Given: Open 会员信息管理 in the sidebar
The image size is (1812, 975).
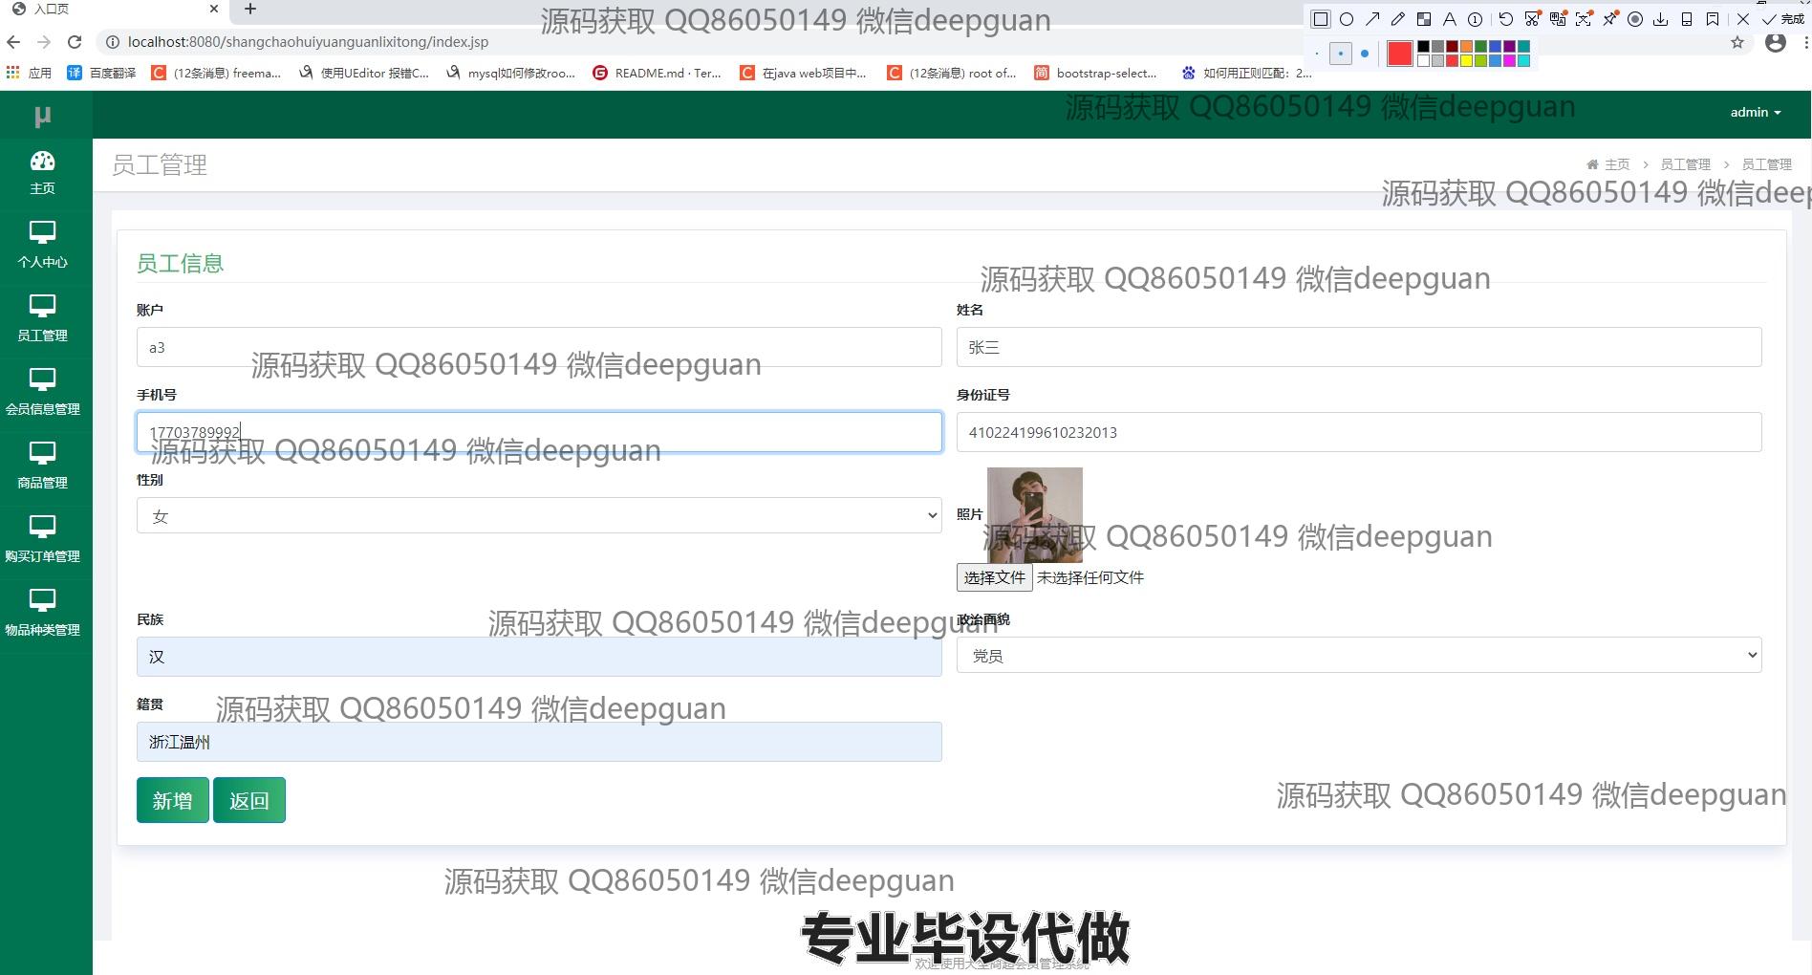Looking at the screenshot, I should pyautogui.click(x=43, y=392).
